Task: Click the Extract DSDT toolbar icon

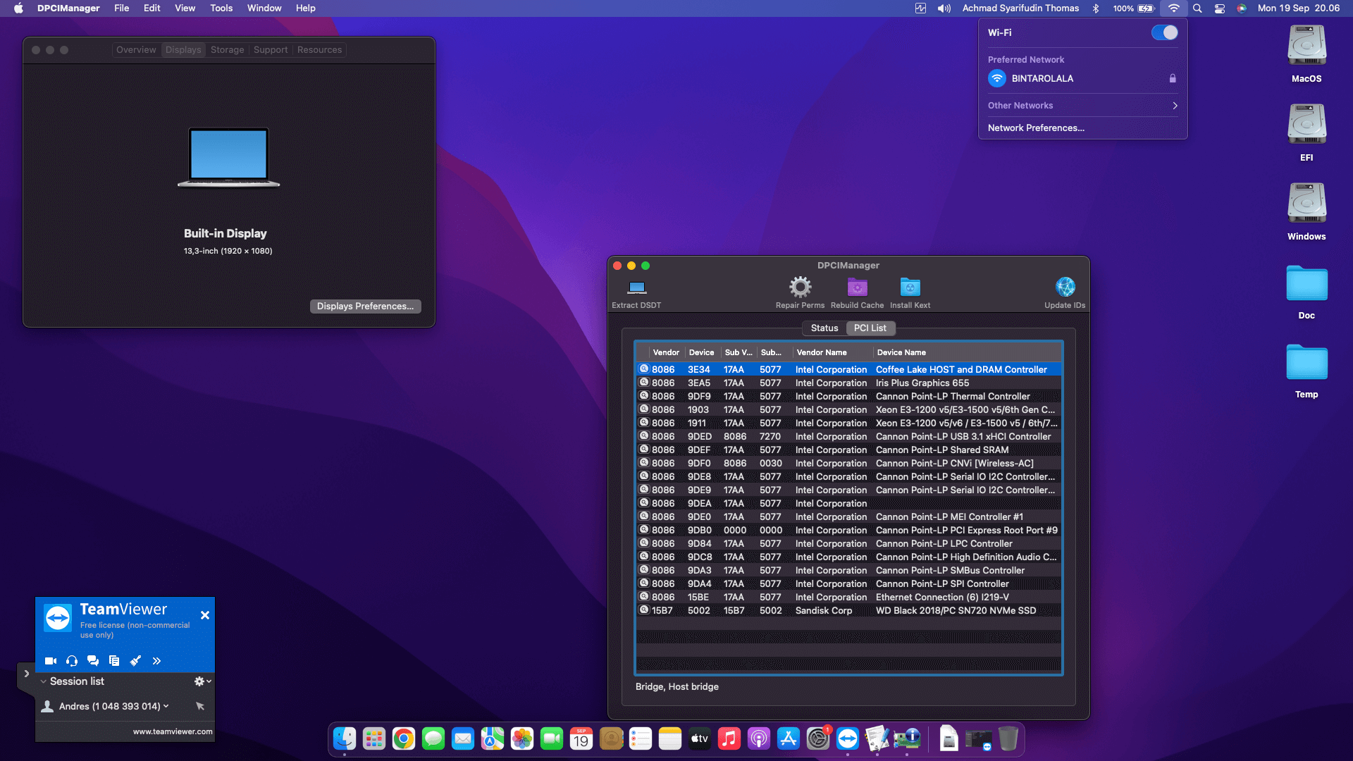Action: coord(636,287)
